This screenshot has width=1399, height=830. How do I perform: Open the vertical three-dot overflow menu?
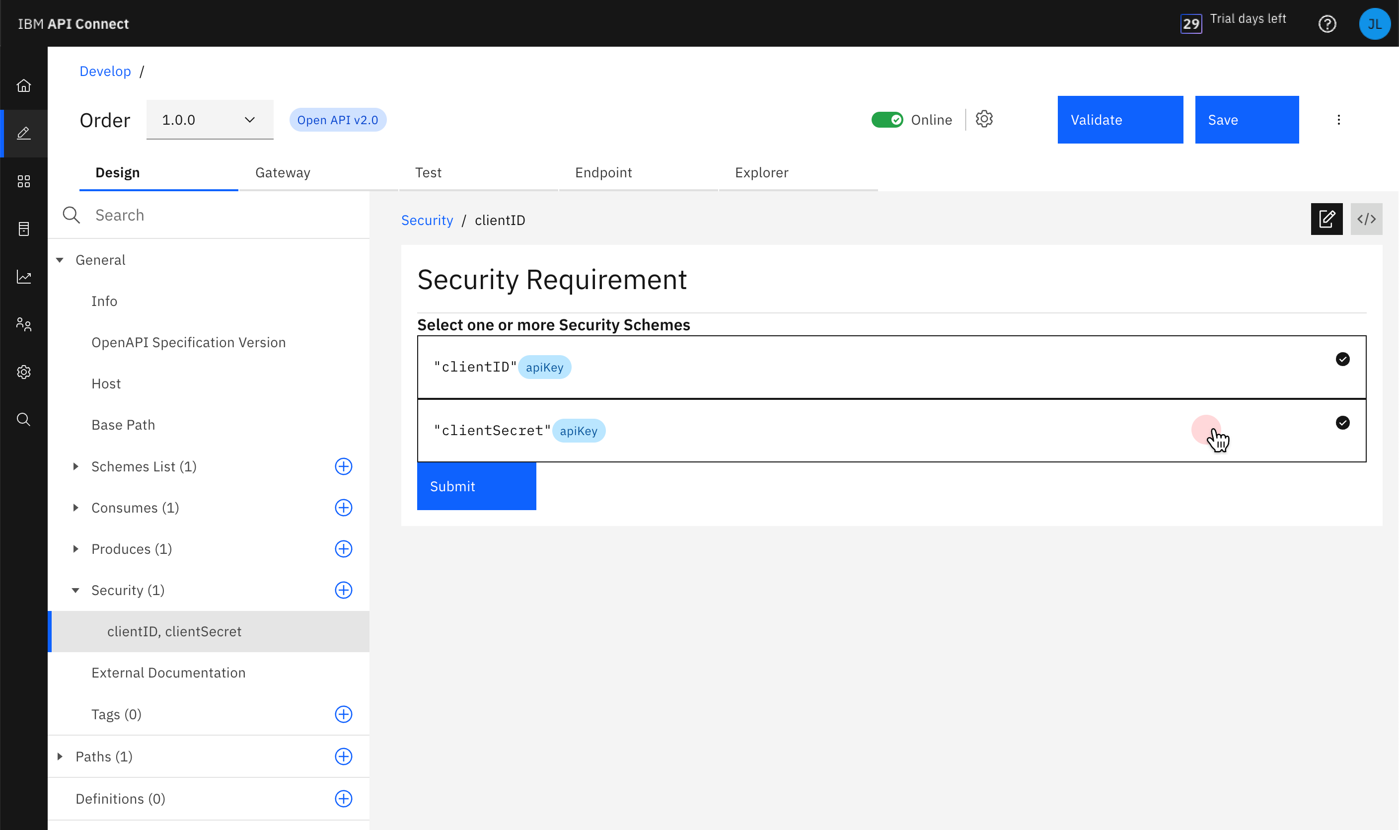(1338, 120)
